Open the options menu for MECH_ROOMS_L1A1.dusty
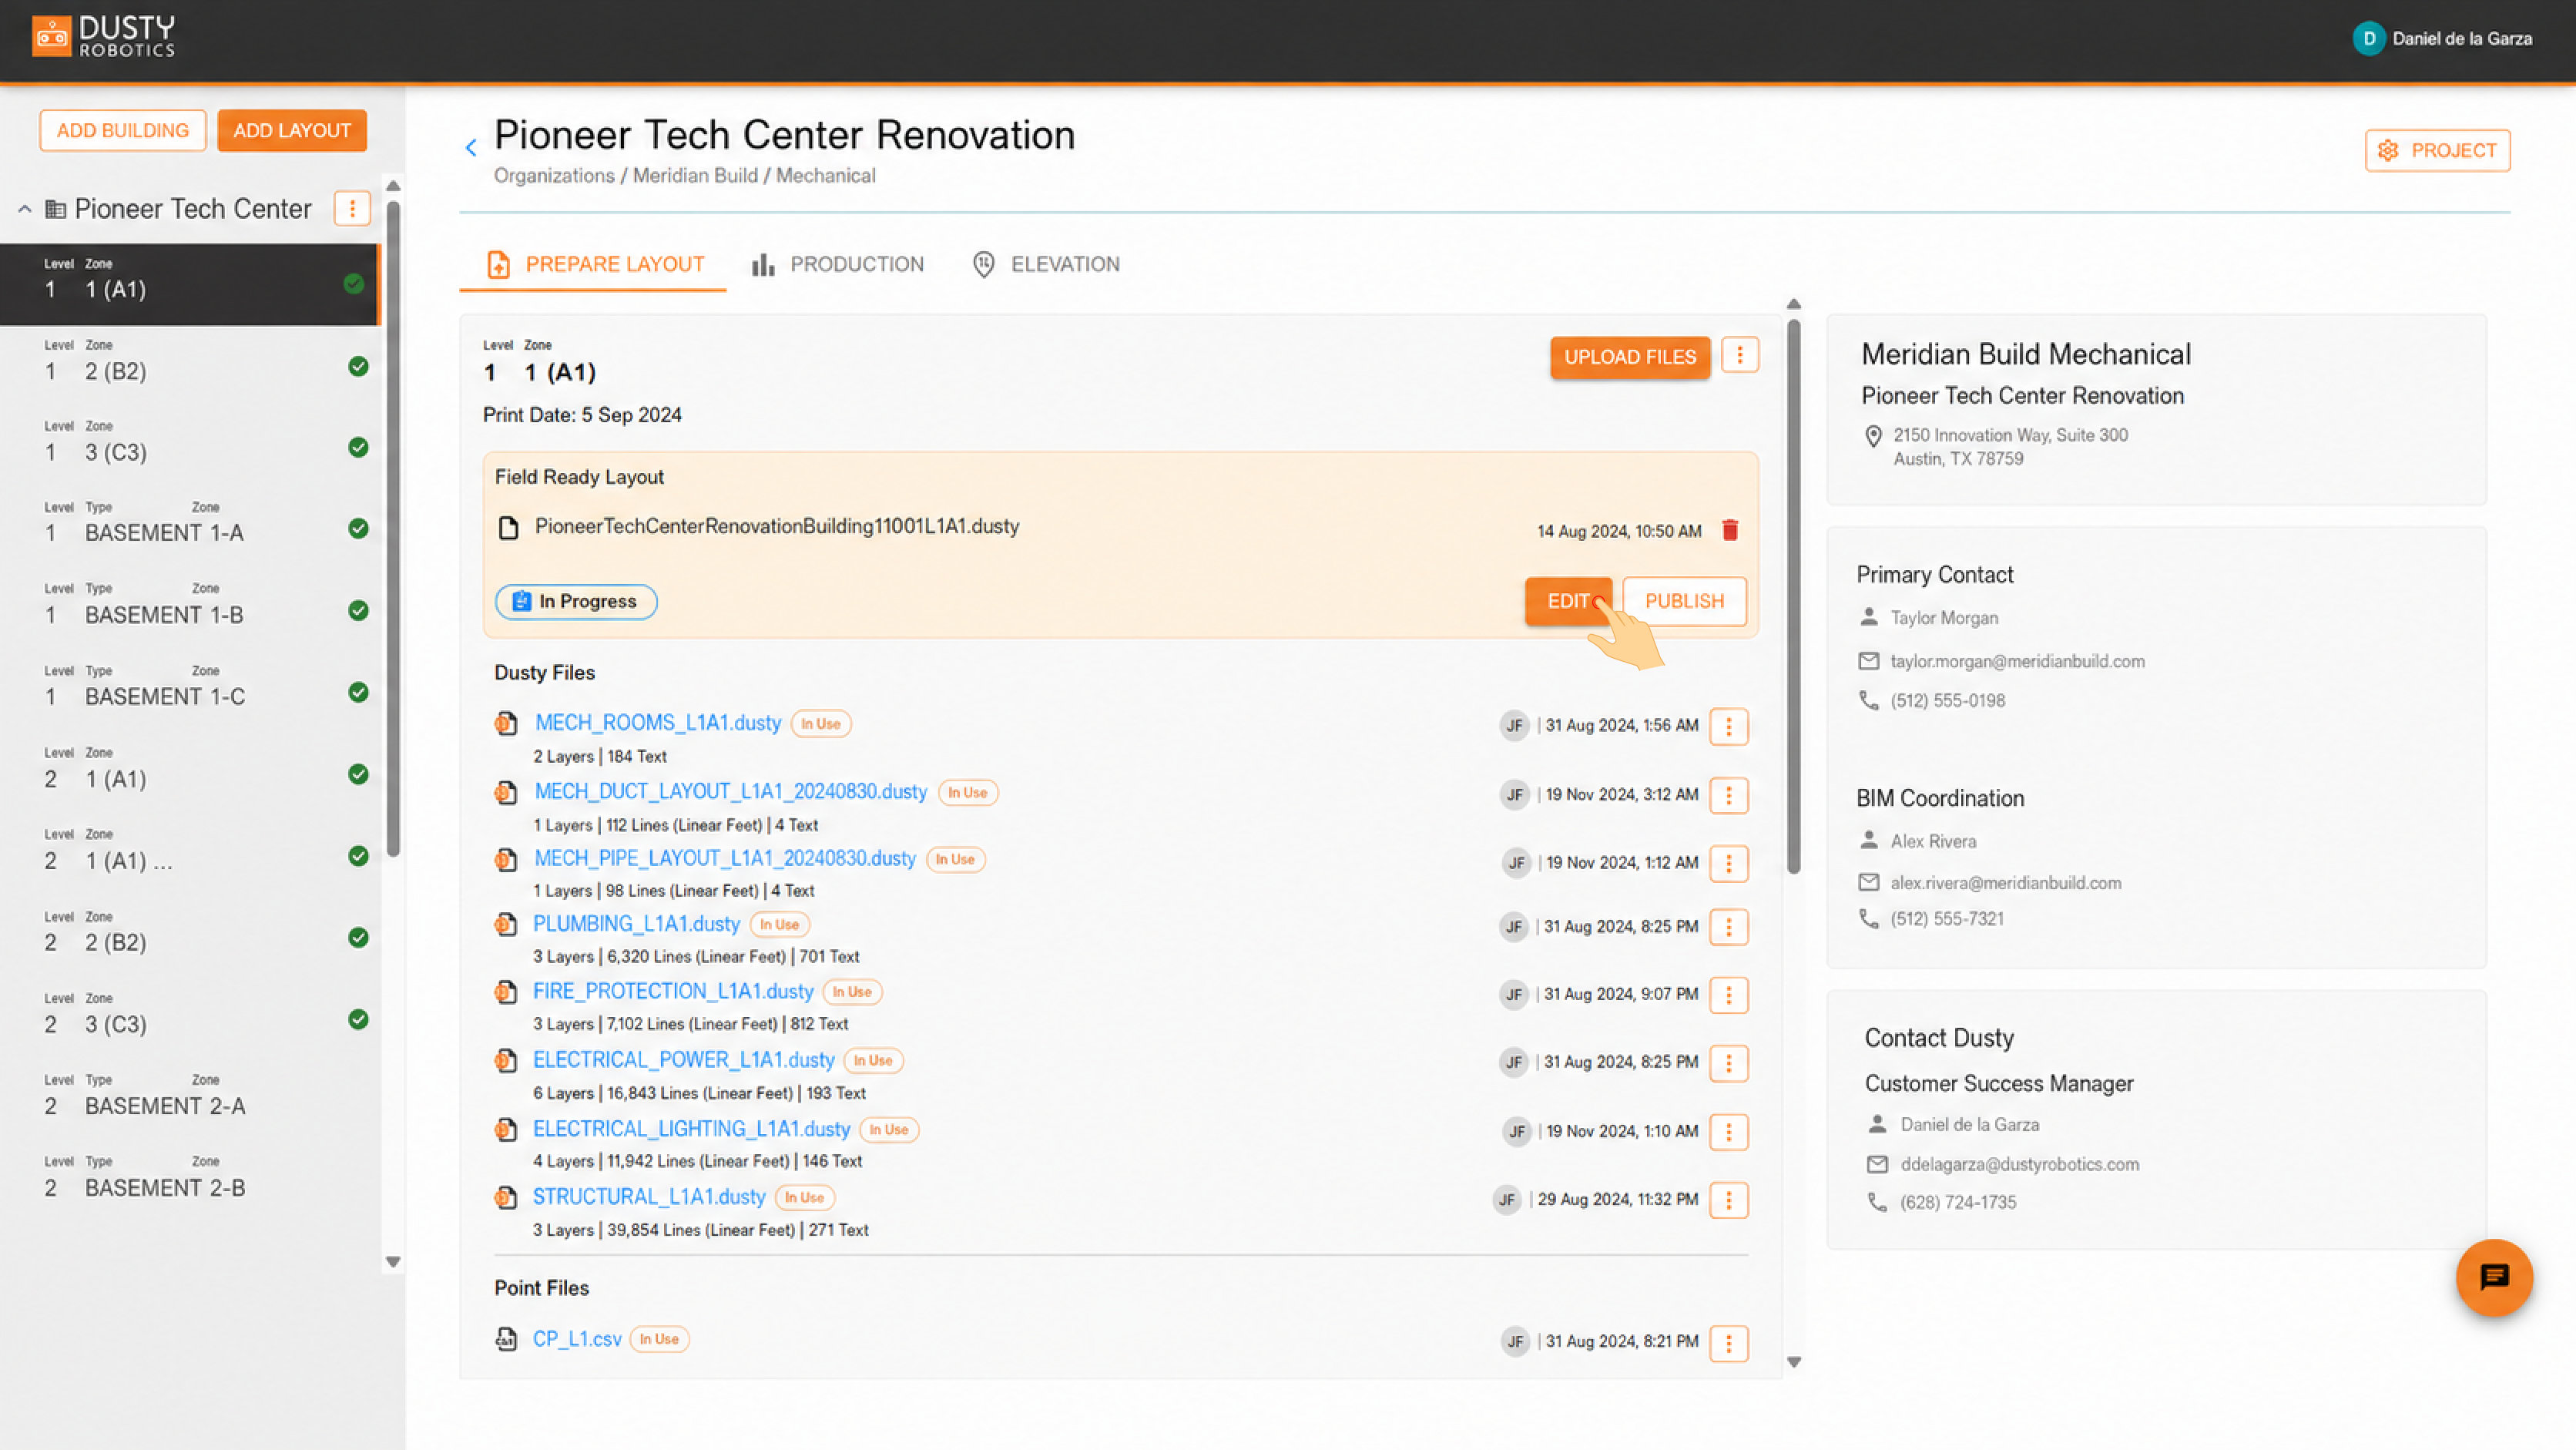Viewport: 2576px width, 1450px height. (x=1729, y=726)
